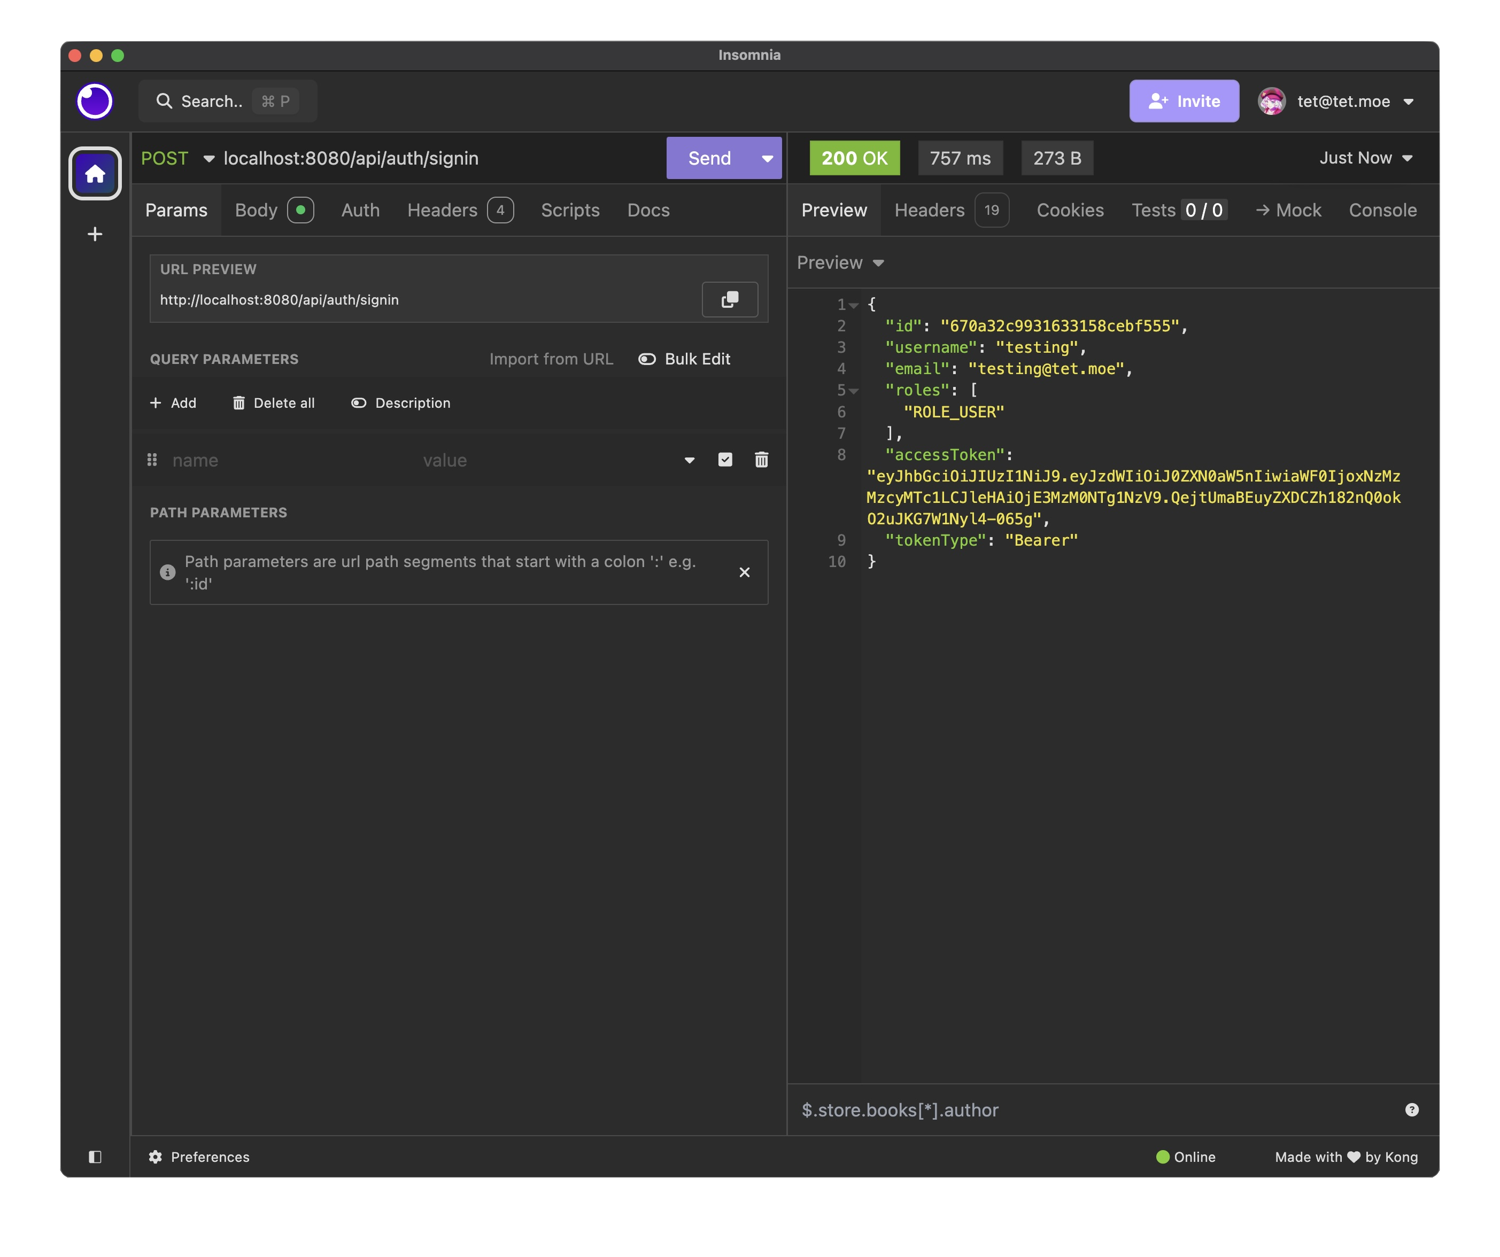Copy the URL preview with the copy icon
This screenshot has width=1500, height=1257.
(729, 299)
